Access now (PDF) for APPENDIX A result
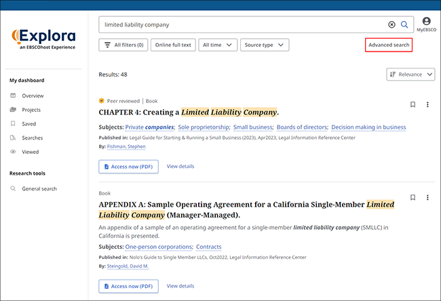The height and width of the screenshot is (301, 441). [x=128, y=286]
